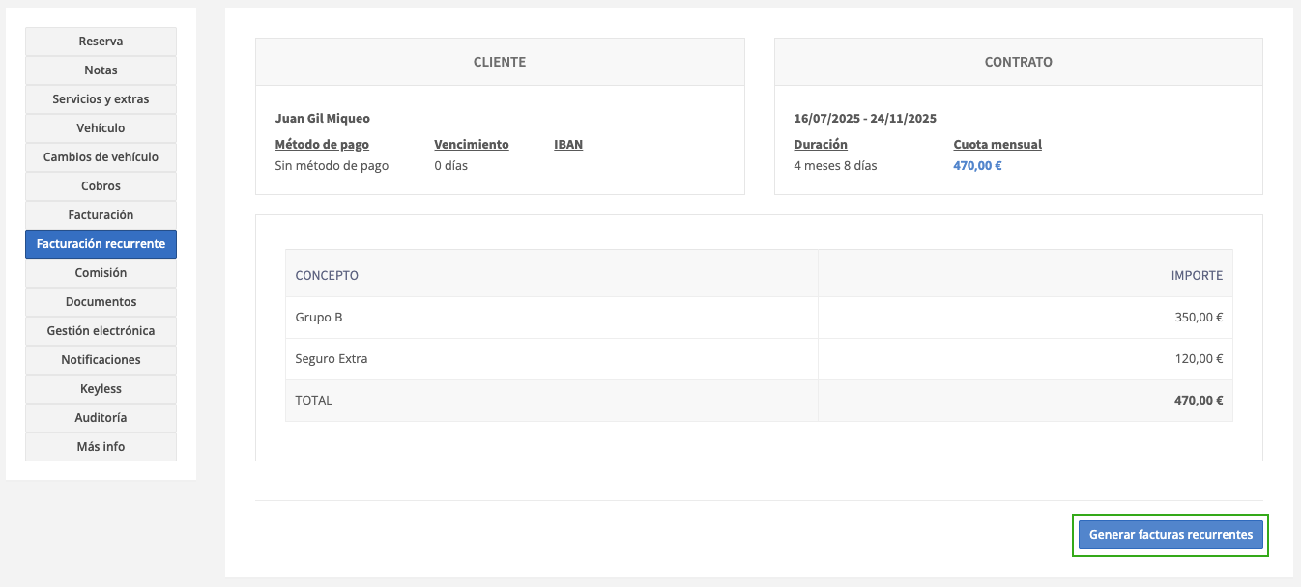
Task: Open the Facturación tab
Action: [101, 215]
